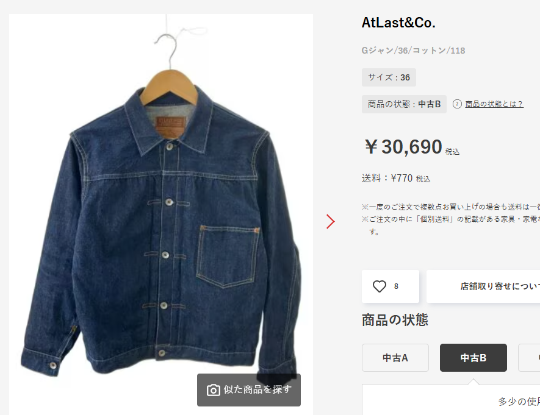Click the サイズ：36 size badge
This screenshot has width=540, height=415.
[389, 77]
